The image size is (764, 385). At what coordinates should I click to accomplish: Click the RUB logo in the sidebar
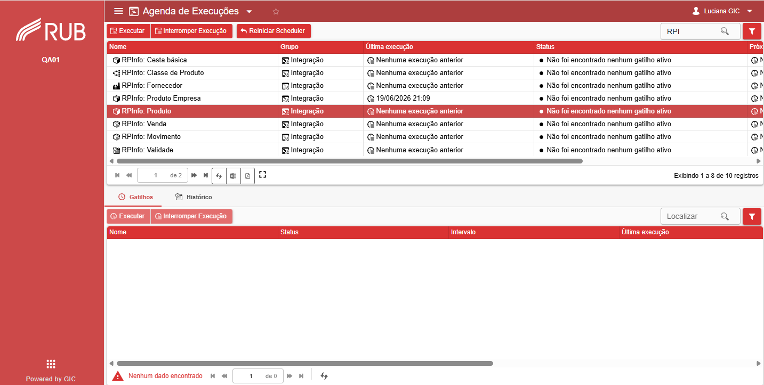point(51,30)
